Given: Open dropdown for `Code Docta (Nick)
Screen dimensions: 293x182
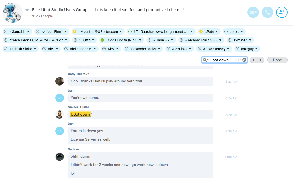Looking at the screenshot, I should pos(140,40).
